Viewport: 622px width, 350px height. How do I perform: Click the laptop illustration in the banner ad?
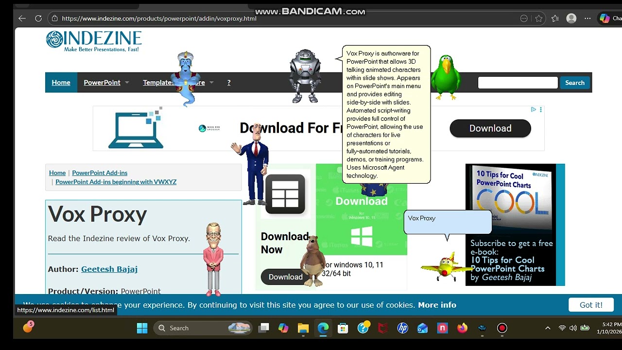(136, 129)
